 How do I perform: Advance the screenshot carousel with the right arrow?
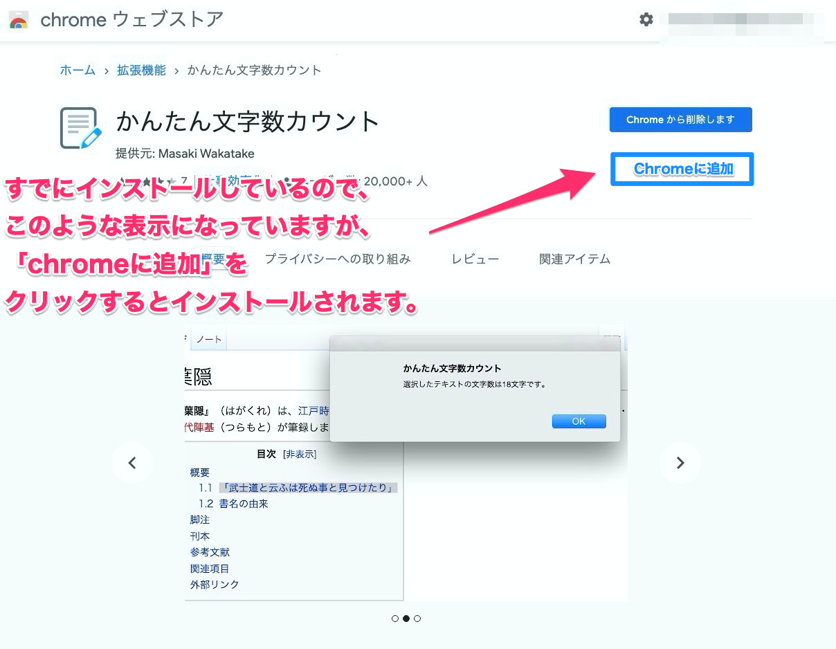680,463
